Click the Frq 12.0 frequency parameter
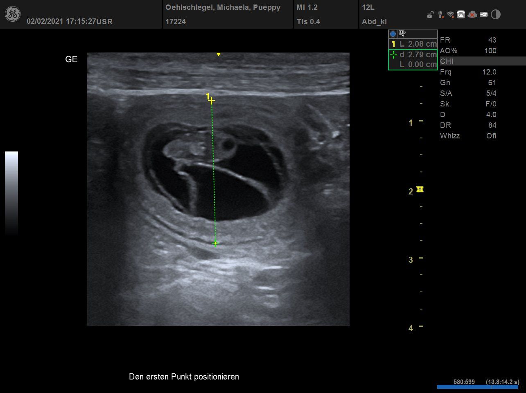This screenshot has width=526, height=393. 468,72
